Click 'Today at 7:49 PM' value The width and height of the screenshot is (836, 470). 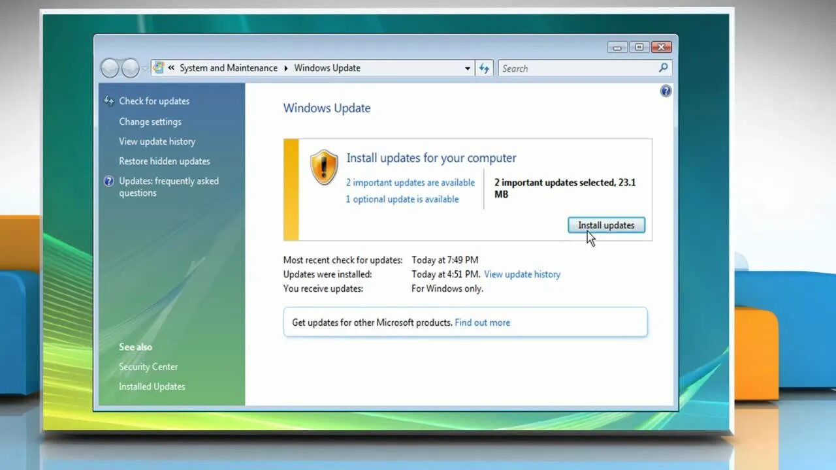pos(445,260)
